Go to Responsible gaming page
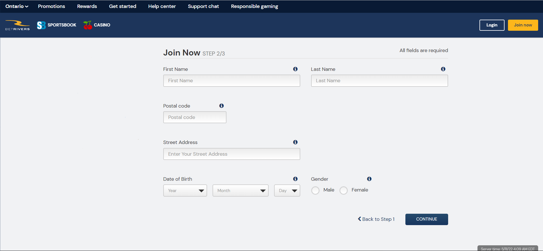The image size is (543, 251). (x=254, y=6)
